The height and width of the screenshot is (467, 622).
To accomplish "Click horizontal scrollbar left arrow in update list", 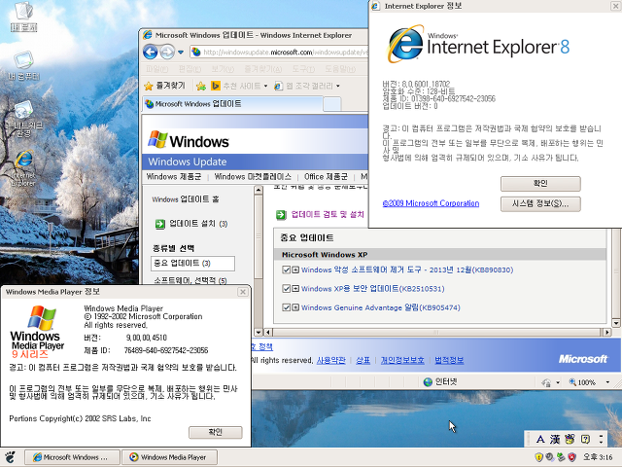I will [268, 332].
